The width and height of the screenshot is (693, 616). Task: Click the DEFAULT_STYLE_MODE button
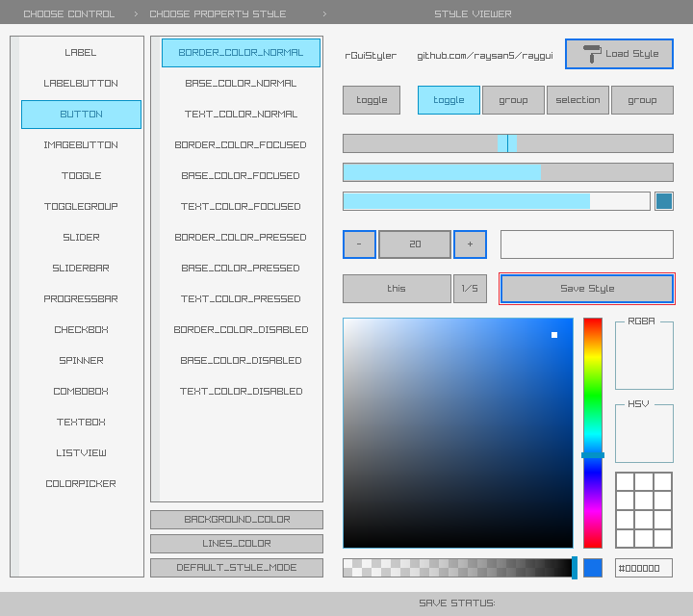(x=237, y=568)
